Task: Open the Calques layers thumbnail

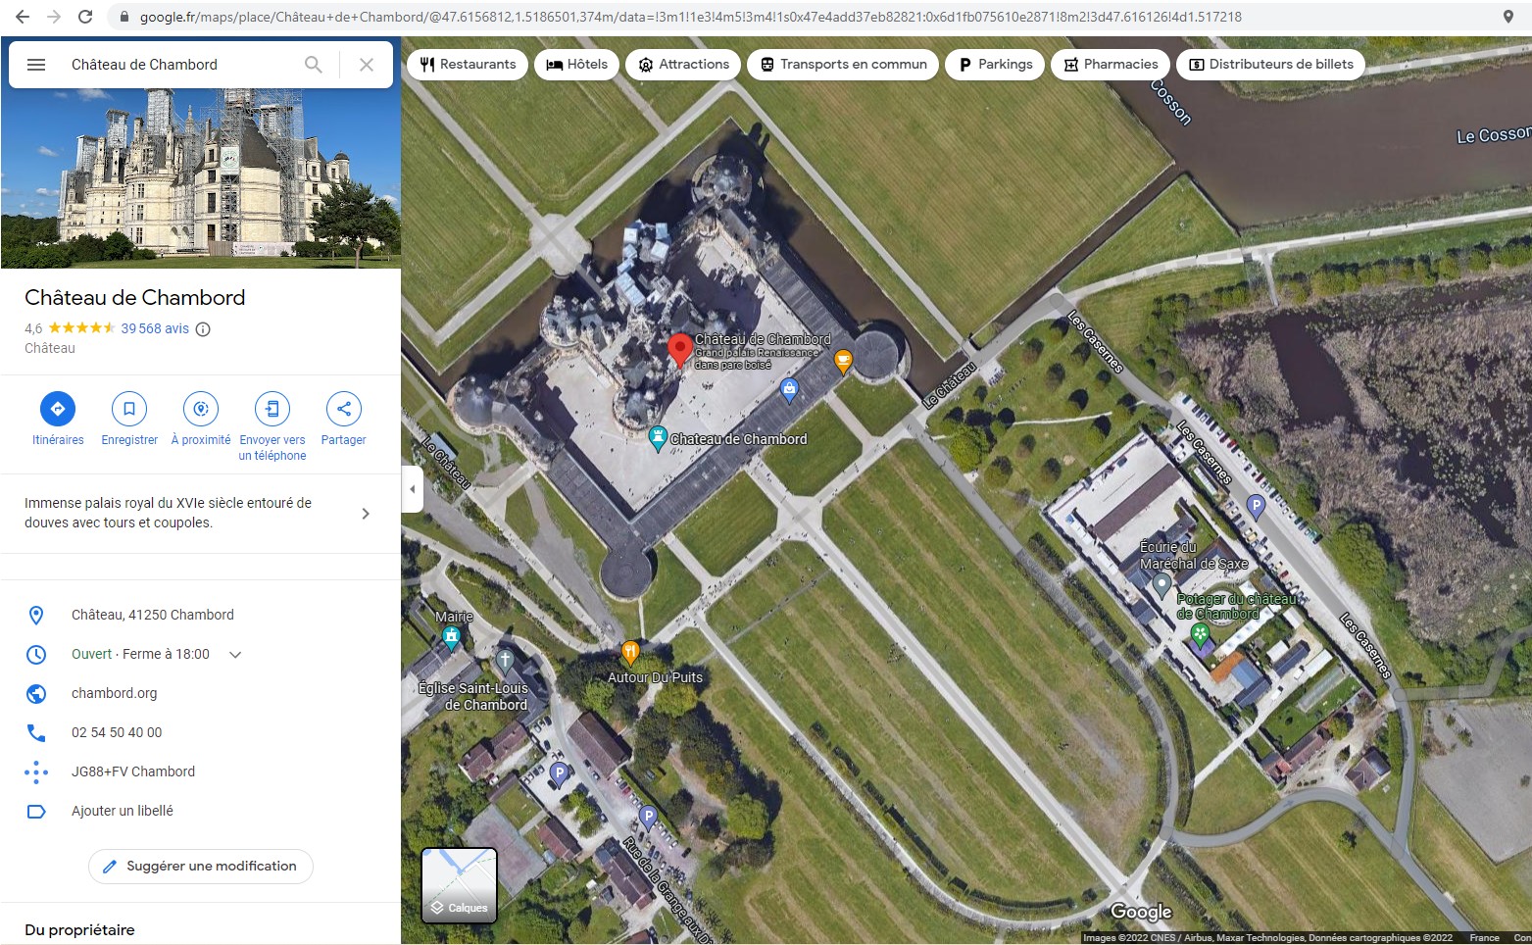Action: coord(460,886)
